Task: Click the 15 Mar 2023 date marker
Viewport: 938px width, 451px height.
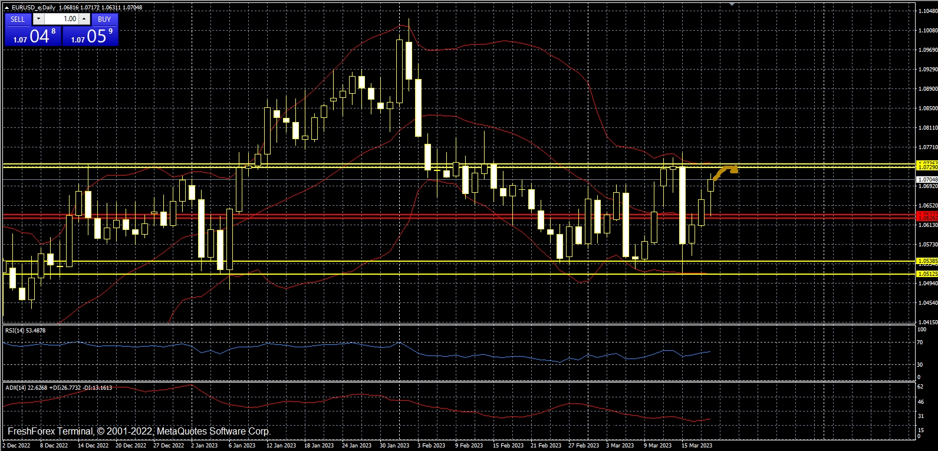Action: (x=696, y=446)
